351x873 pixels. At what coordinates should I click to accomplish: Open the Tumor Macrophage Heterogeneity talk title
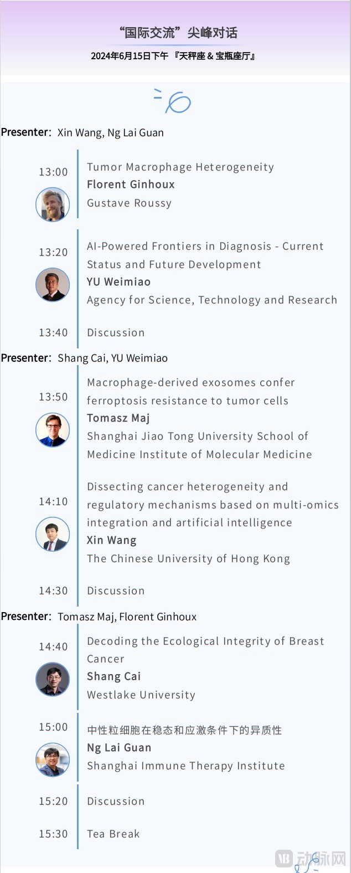(x=180, y=167)
